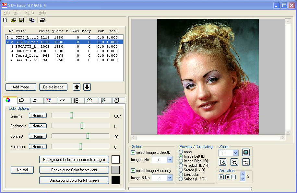The image size is (297, 193).
Task: Open the Image R No dropdown
Action: pos(170,178)
